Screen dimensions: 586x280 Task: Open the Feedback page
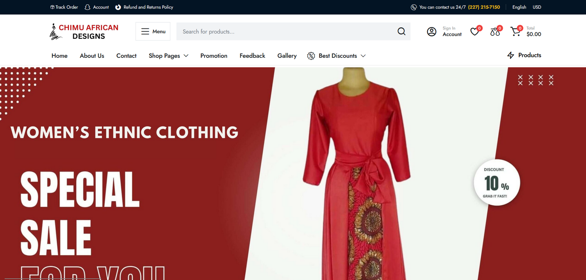pos(252,56)
